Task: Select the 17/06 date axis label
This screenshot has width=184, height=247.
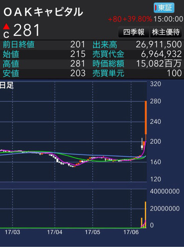Action: click(131, 232)
